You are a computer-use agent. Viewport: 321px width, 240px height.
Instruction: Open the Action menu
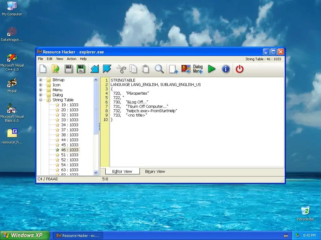pos(71,59)
